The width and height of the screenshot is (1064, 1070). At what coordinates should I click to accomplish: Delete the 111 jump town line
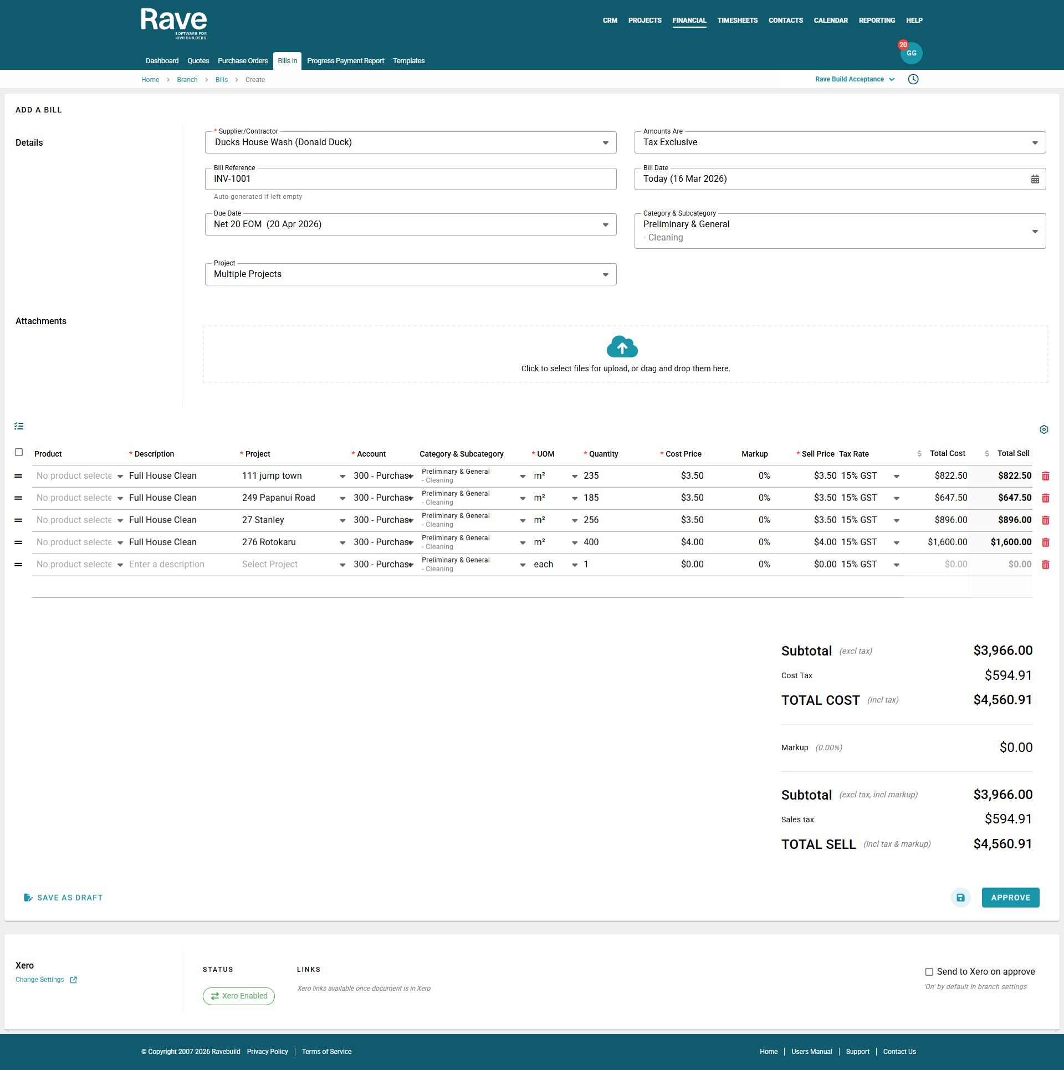coord(1045,476)
